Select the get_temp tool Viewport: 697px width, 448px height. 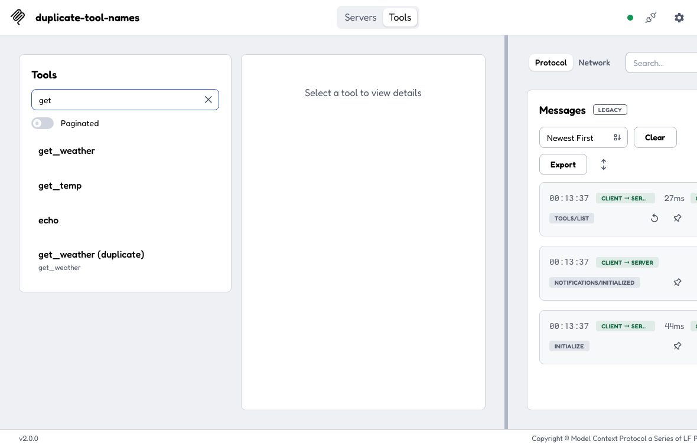point(125,186)
